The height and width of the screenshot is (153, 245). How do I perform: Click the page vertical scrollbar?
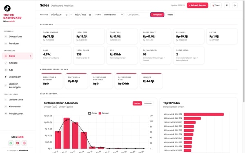(244, 51)
